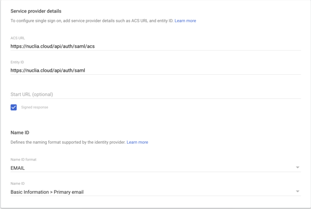Open the Name ID dropdown showing Primary email
This screenshot has height=209, width=311.
point(155,192)
